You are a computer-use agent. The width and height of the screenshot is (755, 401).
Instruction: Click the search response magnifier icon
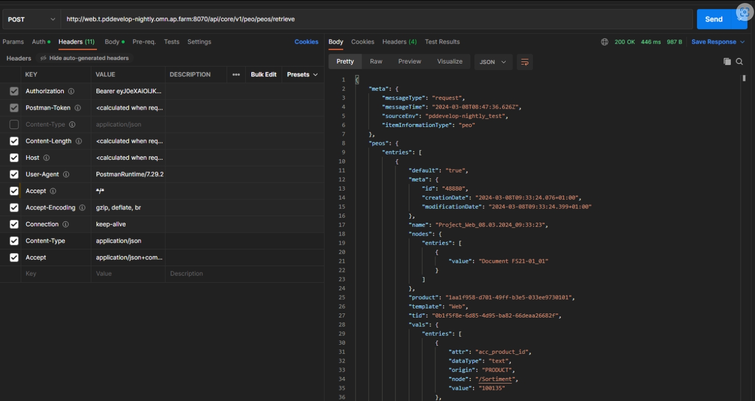739,61
